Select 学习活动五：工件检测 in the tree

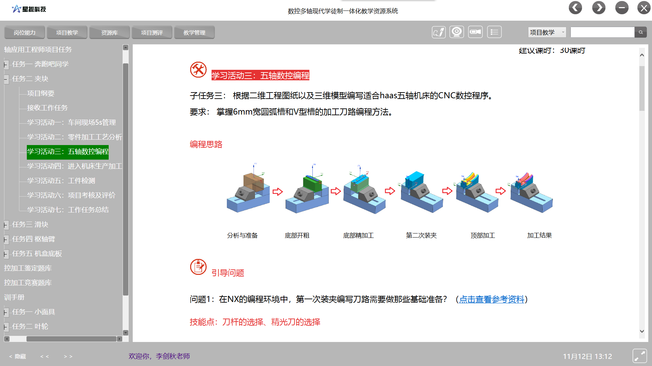tap(61, 181)
